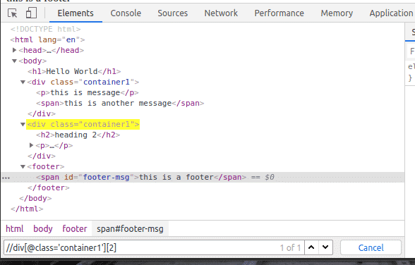Image resolution: width=415 pixels, height=265 pixels.
Task: Collapse the footer element node
Action: pyautogui.click(x=23, y=166)
